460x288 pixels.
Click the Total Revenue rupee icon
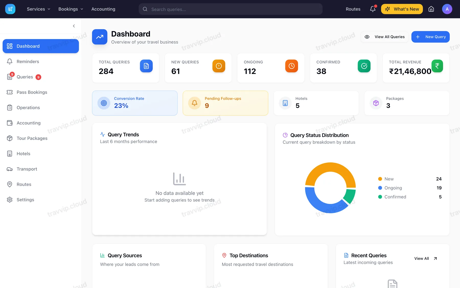point(437,66)
